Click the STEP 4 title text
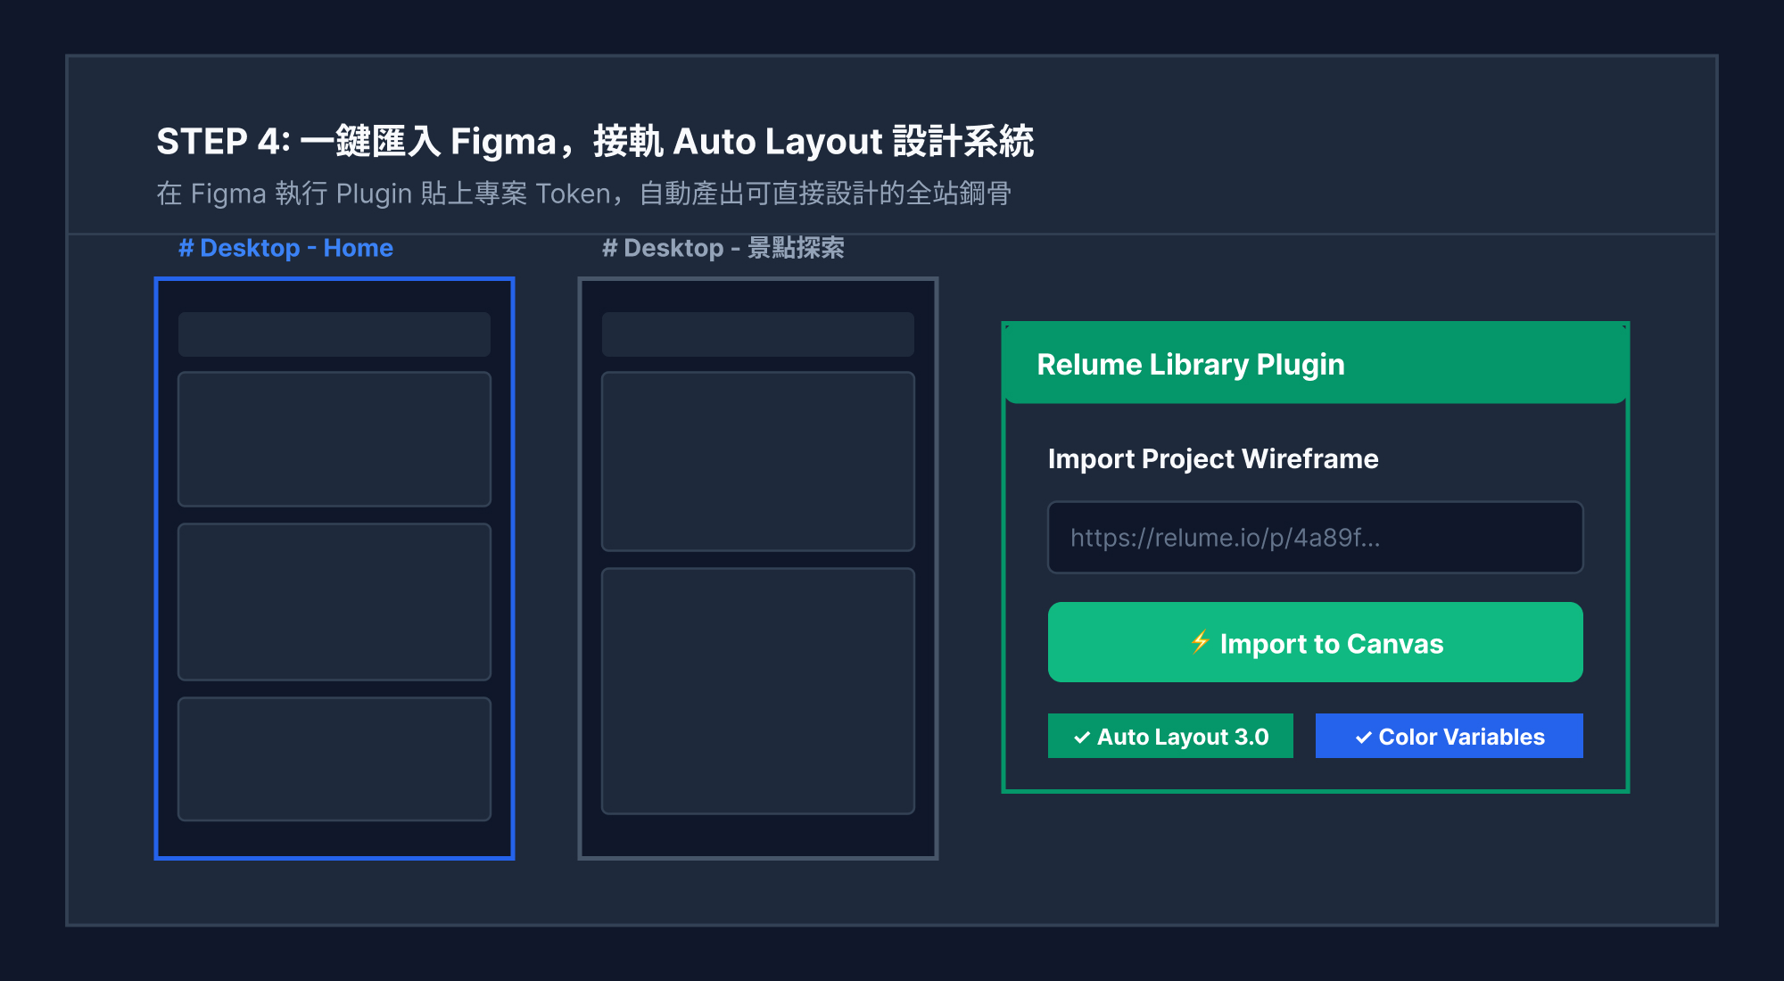This screenshot has width=1784, height=981. (595, 141)
